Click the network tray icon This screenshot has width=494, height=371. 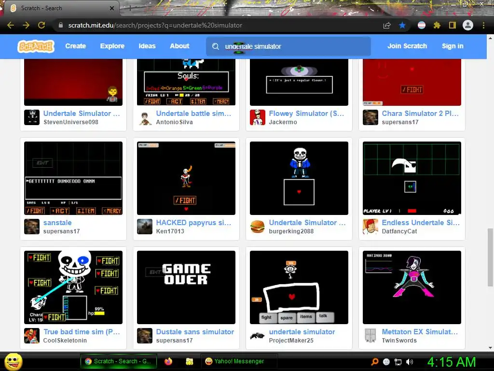(x=398, y=362)
